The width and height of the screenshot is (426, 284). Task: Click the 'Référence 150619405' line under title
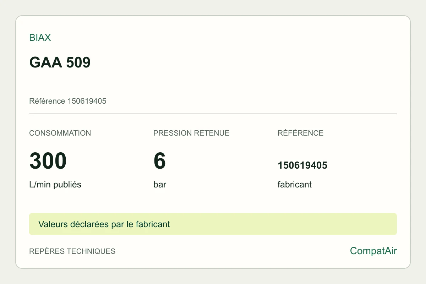click(68, 101)
